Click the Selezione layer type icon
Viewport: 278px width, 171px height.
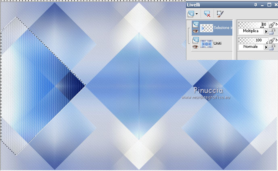[196, 25]
